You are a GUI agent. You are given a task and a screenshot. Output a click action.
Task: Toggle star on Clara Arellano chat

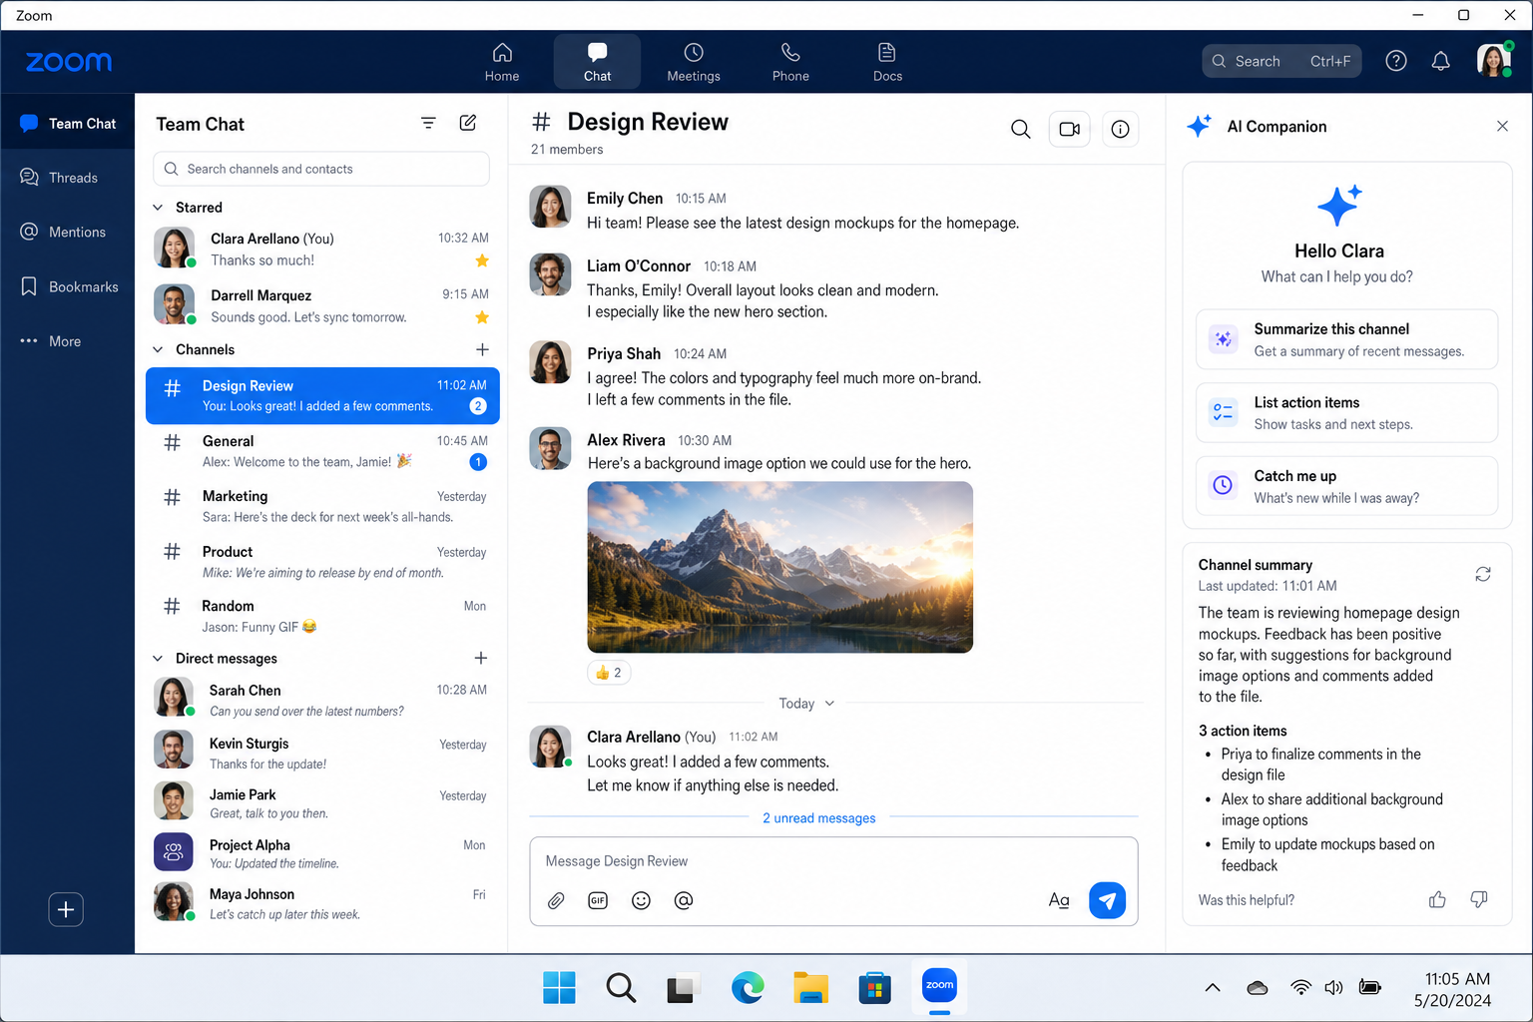(482, 260)
